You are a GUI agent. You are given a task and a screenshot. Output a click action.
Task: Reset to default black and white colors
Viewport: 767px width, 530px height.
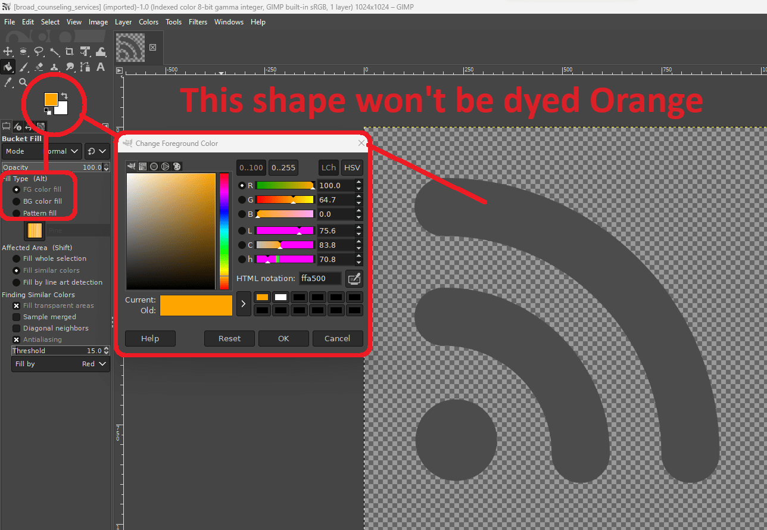coord(47,111)
